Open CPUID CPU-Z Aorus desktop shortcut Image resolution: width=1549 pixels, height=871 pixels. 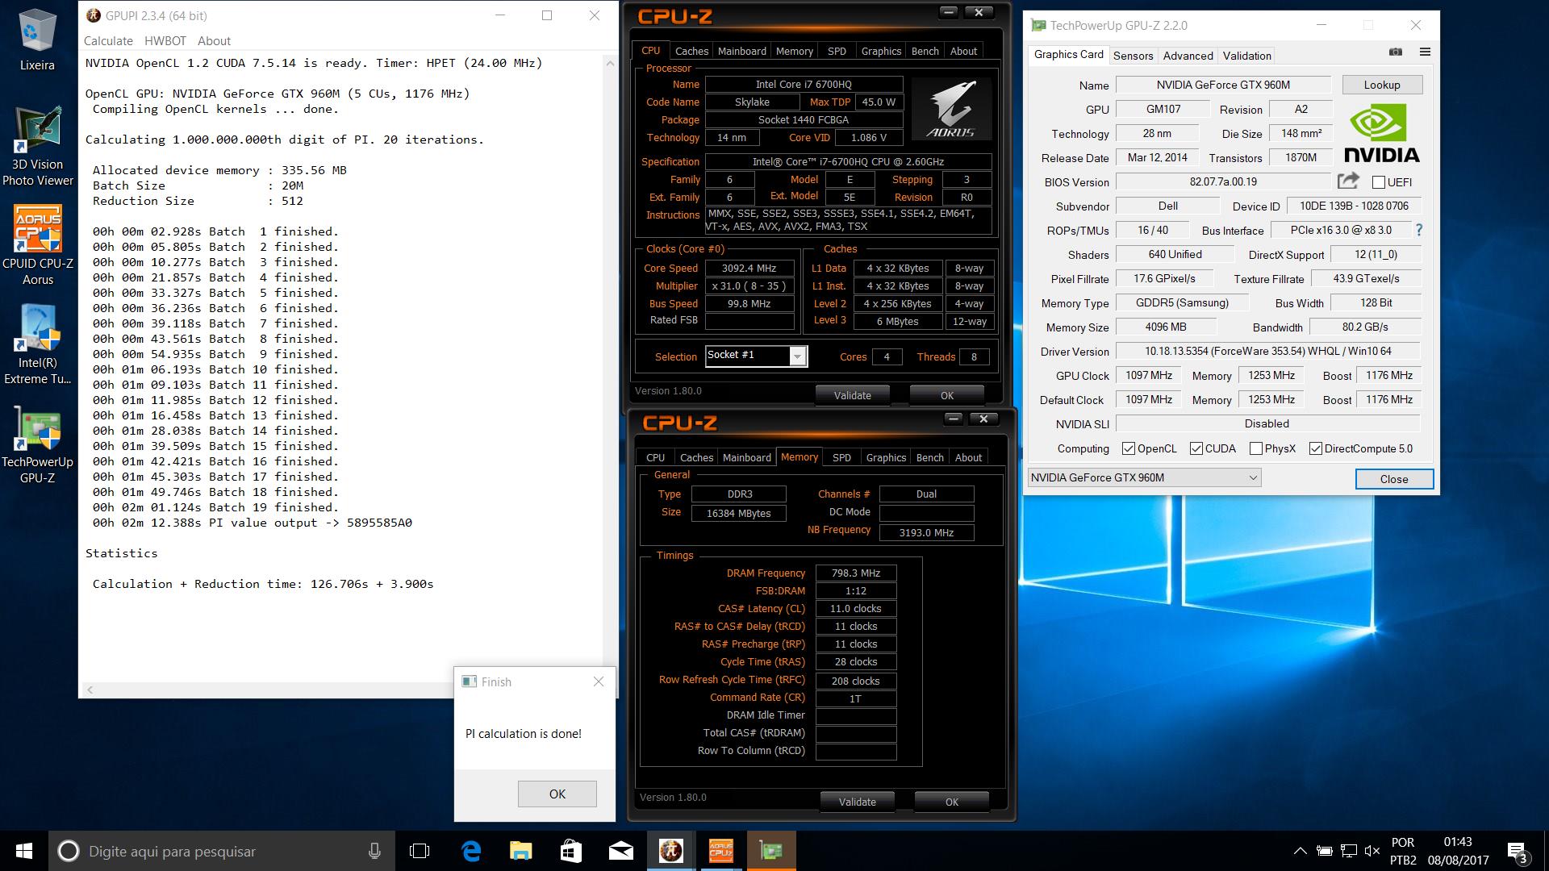point(37,246)
